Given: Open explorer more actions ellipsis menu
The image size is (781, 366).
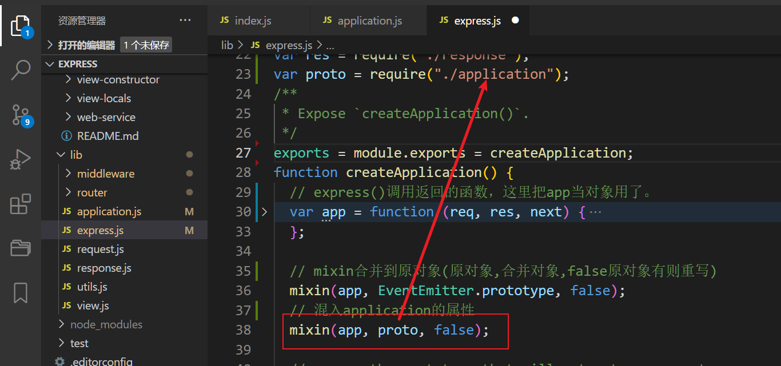Looking at the screenshot, I should (185, 21).
